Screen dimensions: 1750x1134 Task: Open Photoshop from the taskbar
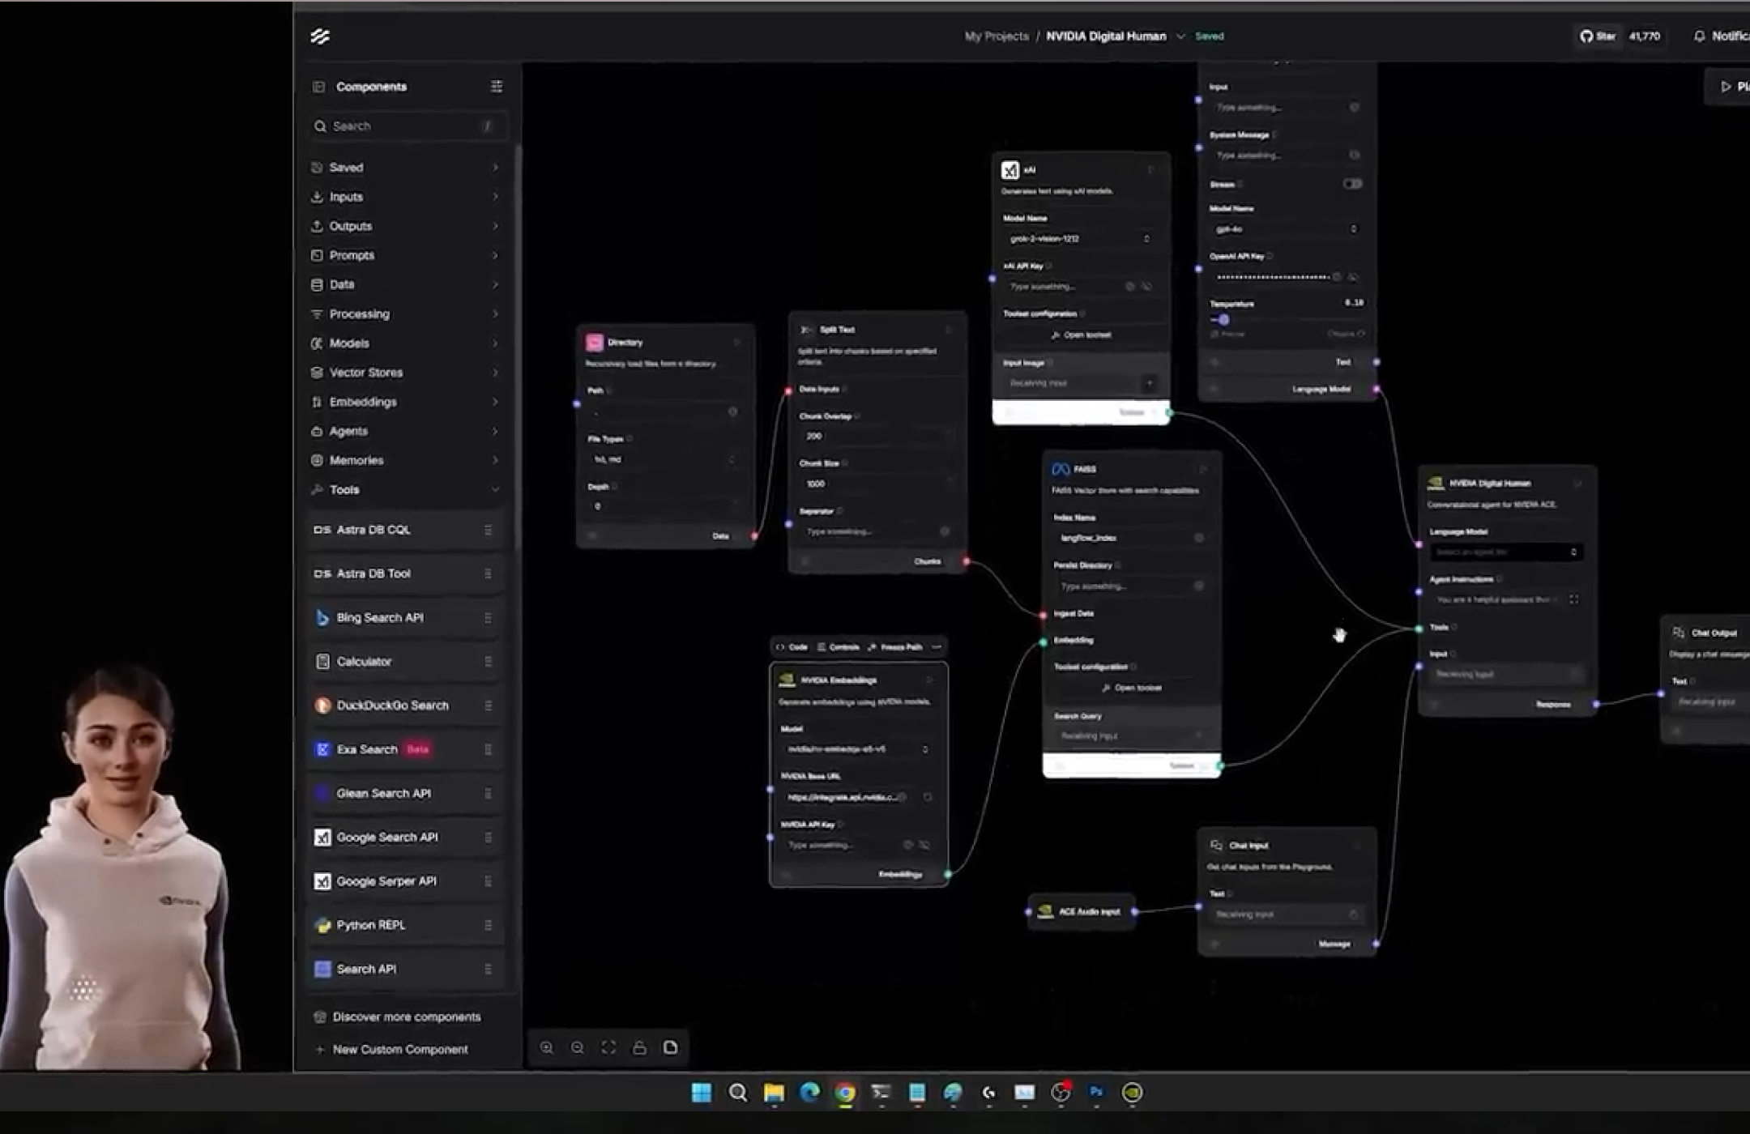point(1096,1093)
